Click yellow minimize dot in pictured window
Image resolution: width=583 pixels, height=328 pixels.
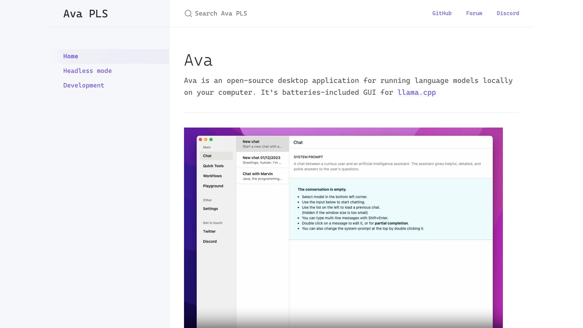[206, 139]
